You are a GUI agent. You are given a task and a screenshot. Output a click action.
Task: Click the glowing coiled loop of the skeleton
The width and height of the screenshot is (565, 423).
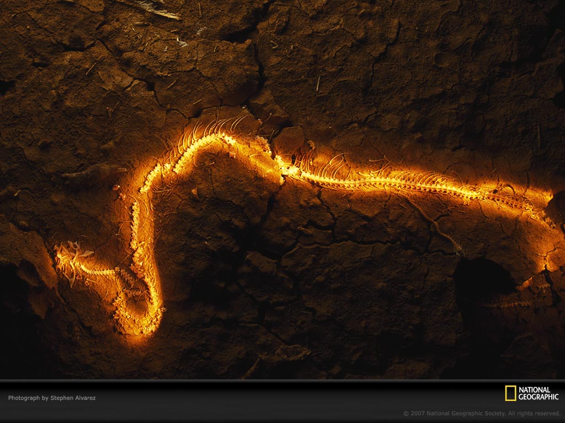[x=142, y=308]
